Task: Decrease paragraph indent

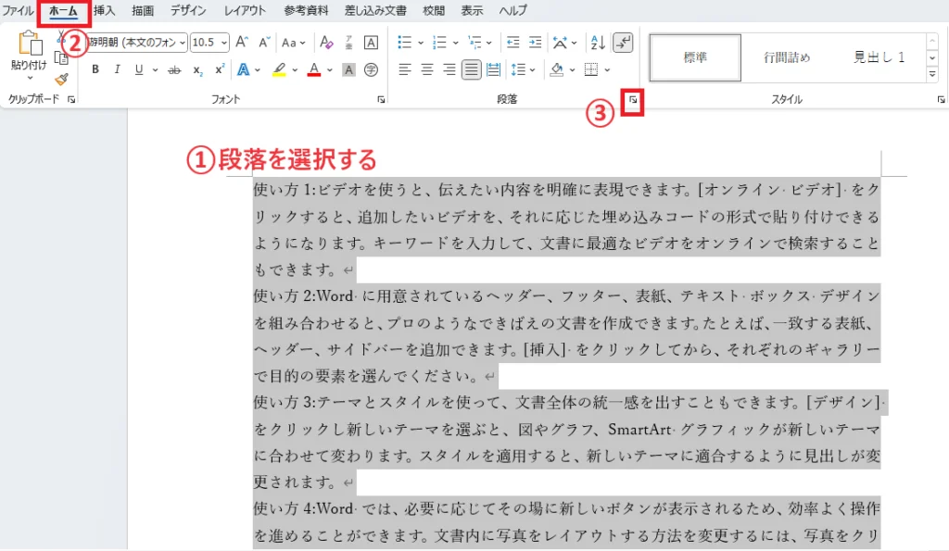Action: pyautogui.click(x=513, y=43)
